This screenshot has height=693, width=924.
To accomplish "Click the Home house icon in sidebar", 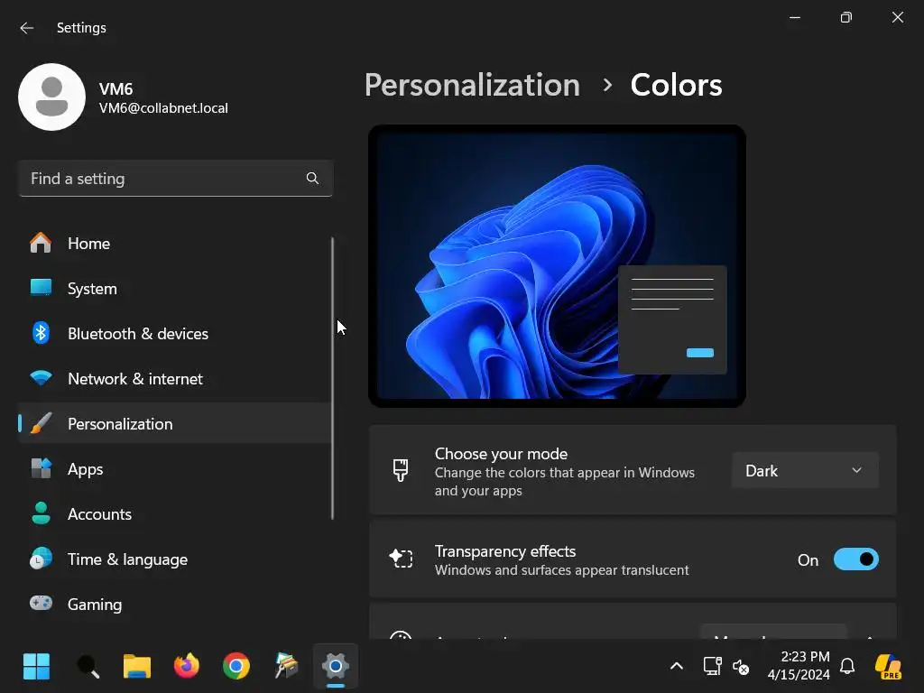I will tap(41, 243).
